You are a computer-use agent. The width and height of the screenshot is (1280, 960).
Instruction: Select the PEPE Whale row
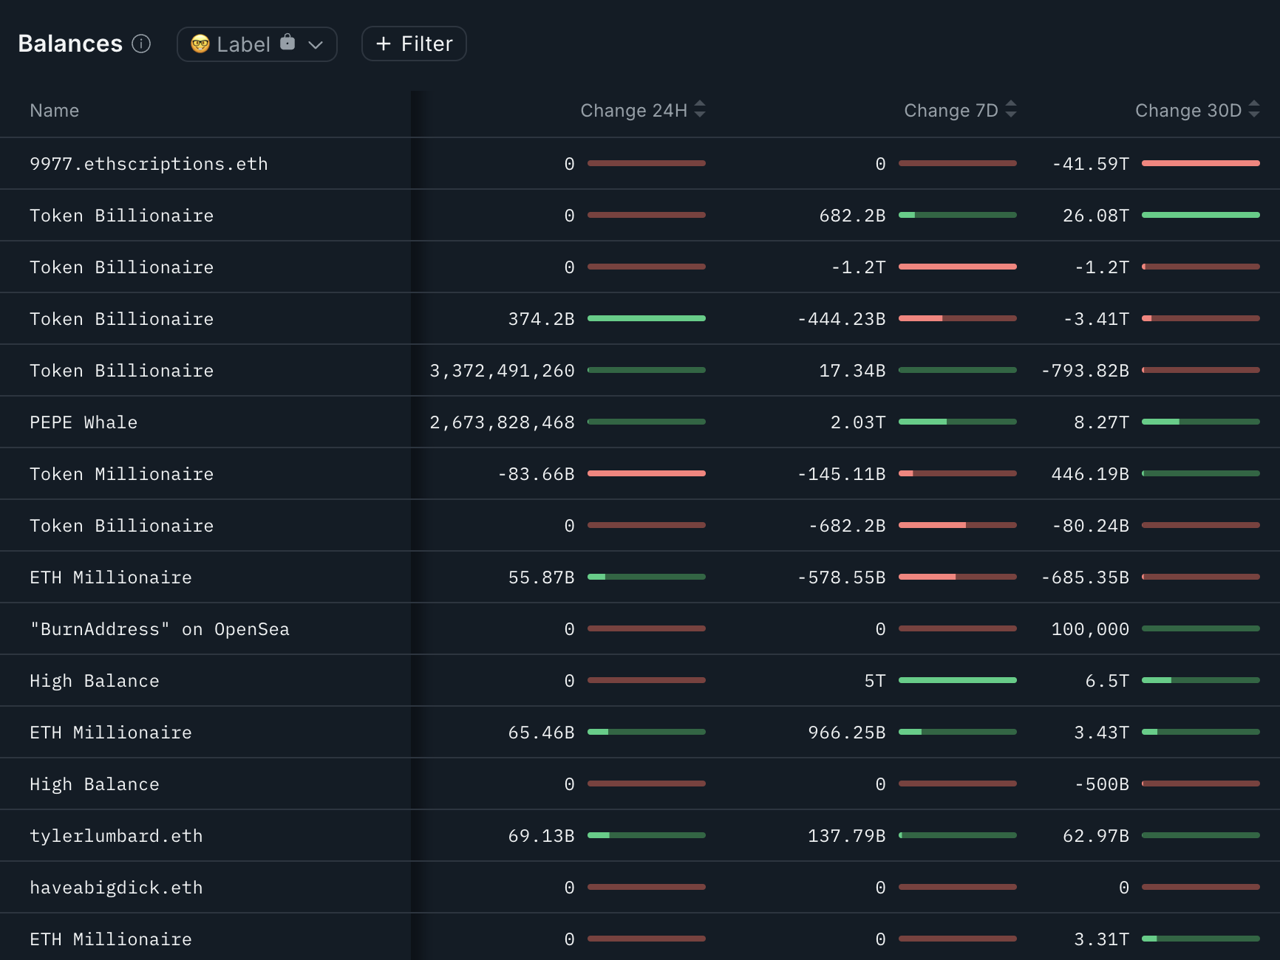point(84,422)
